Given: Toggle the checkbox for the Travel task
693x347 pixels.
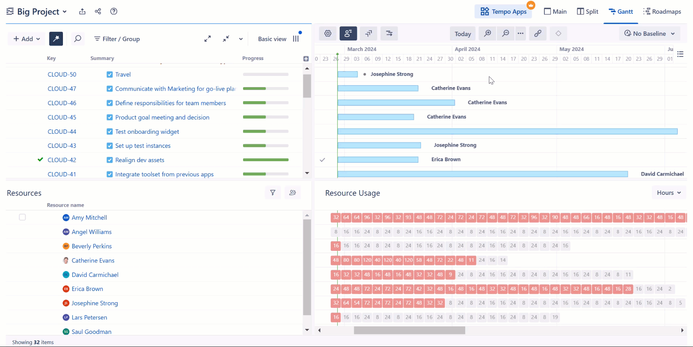Looking at the screenshot, I should [x=110, y=74].
